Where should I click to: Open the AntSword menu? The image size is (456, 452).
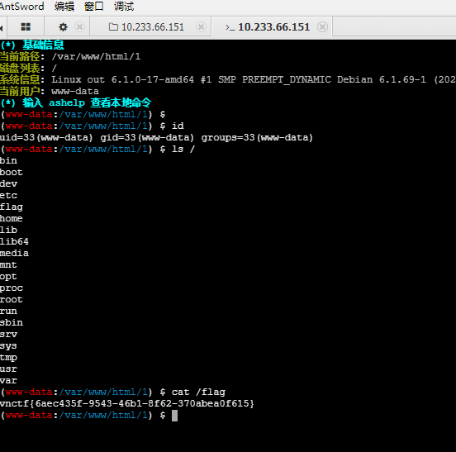(x=22, y=6)
